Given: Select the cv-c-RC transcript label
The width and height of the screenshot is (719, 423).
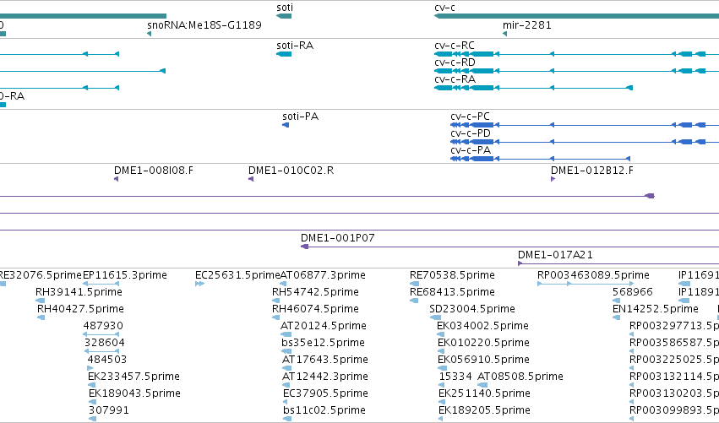Looking at the screenshot, I should pyautogui.click(x=455, y=46).
